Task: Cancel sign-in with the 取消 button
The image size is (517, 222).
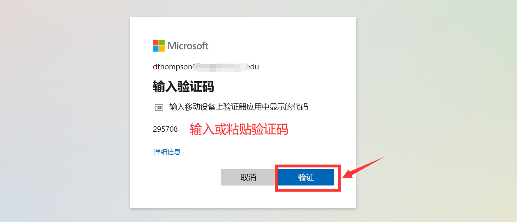Action: (x=248, y=177)
